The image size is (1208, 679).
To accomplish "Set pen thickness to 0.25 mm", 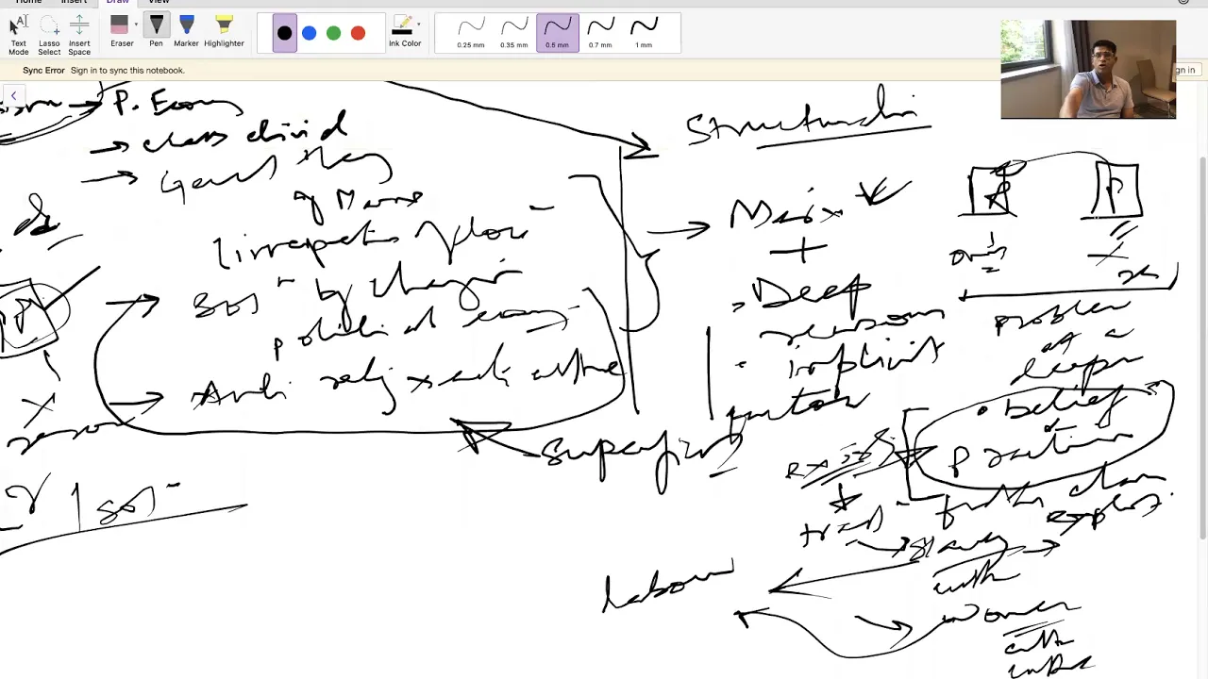I will (x=470, y=33).
